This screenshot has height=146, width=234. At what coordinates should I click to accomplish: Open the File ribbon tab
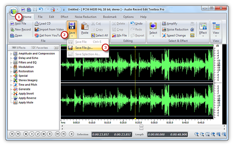click(x=40, y=17)
